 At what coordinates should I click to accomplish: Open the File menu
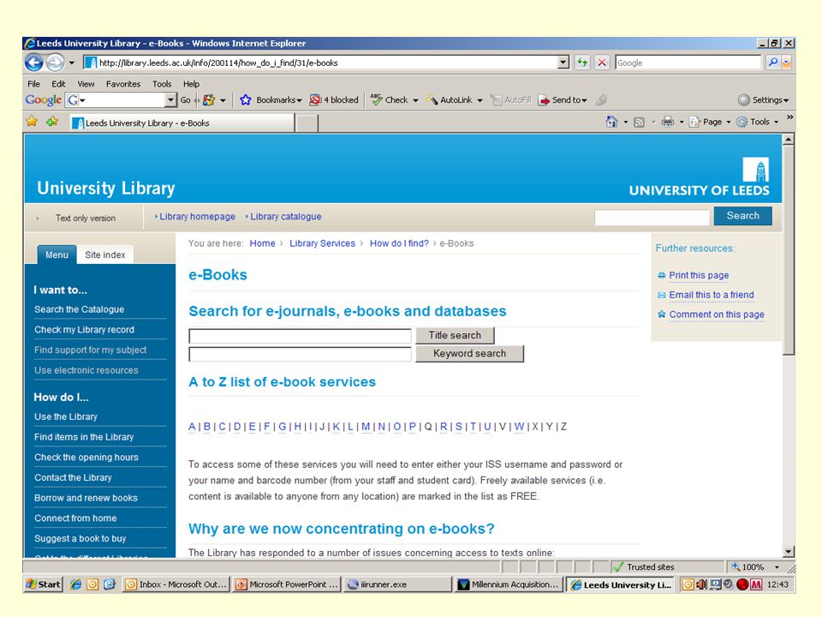[x=33, y=84]
